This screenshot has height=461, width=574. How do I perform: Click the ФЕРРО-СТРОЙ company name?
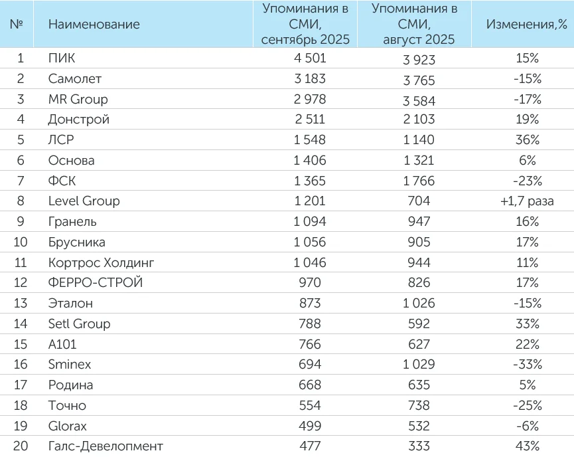click(x=95, y=283)
